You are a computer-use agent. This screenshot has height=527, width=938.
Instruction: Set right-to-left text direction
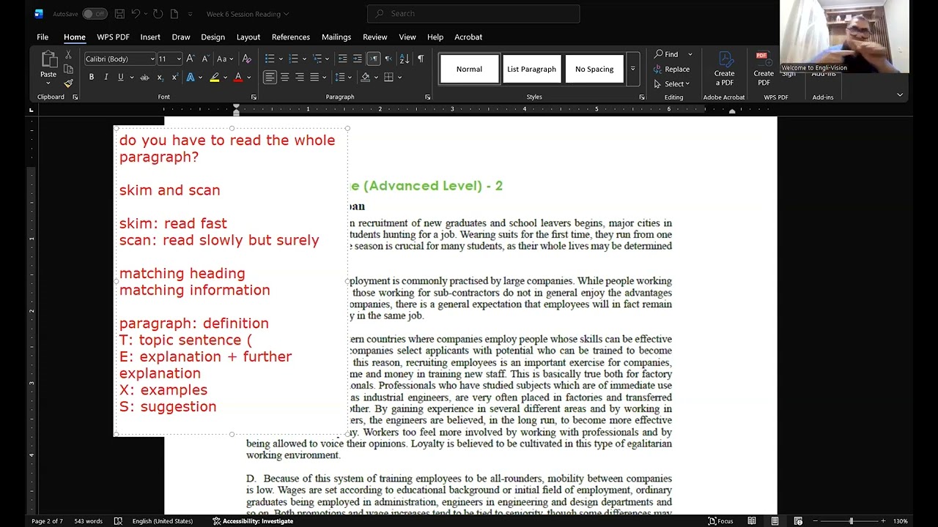point(388,59)
